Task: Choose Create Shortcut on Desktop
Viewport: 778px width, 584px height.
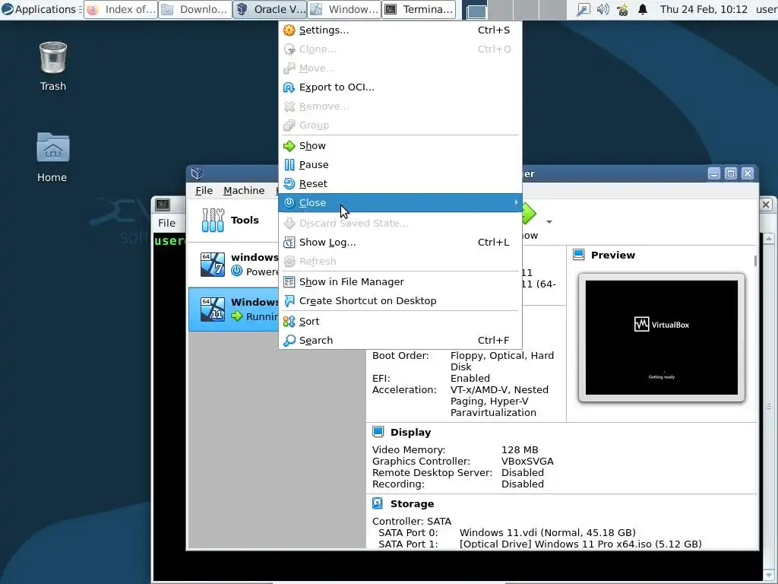Action: point(400,301)
